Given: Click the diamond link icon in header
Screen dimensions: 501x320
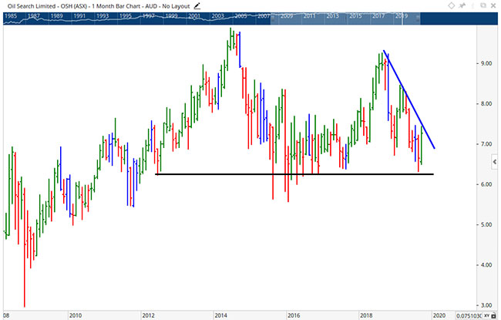Looking at the screenshot, I should [451, 5].
